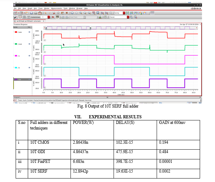The height and width of the screenshot is (182, 215).
Task: Click the Window menu
Action: tap(72, 8)
